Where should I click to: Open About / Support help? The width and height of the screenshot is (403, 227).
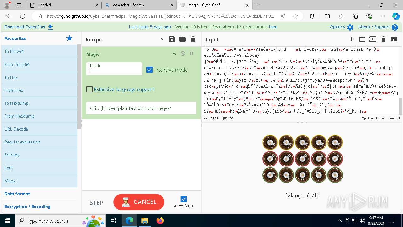pyautogui.click(x=395, y=27)
